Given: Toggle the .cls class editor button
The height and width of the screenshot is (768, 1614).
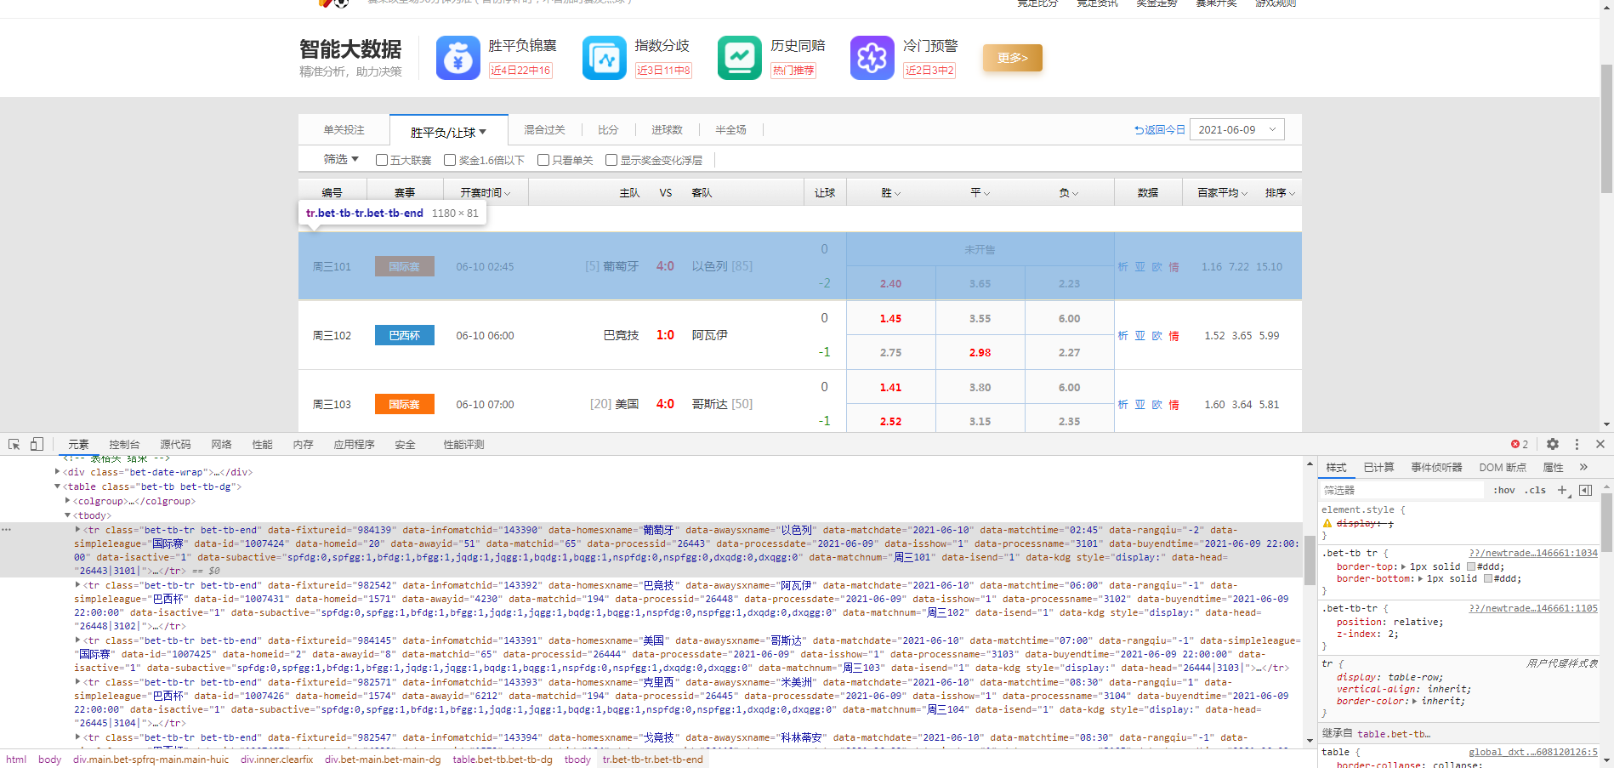Looking at the screenshot, I should [x=1536, y=490].
